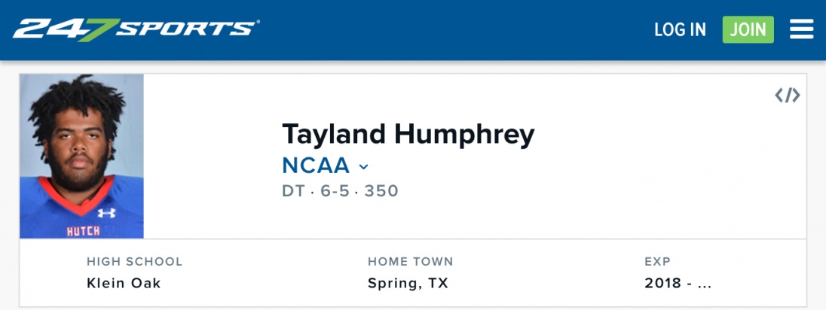Click the Spring, TX home town value
Screen dimensions: 826x310
coord(408,284)
